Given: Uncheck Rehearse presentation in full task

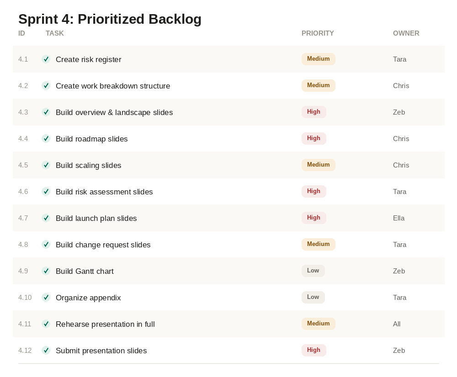Looking at the screenshot, I should 46,324.
